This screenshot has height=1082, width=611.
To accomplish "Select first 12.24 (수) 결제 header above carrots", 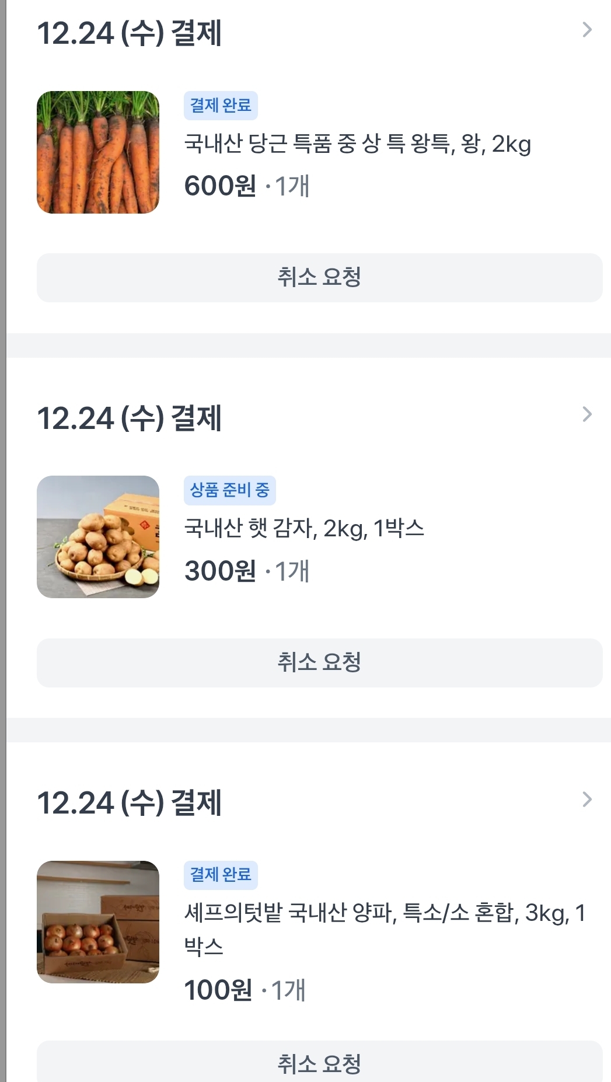I will pos(129,33).
